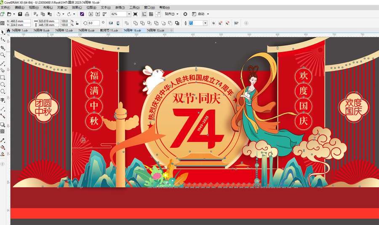Select the Crop tool

pos(3,48)
